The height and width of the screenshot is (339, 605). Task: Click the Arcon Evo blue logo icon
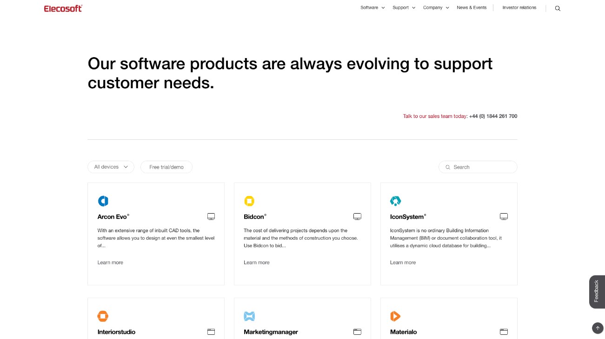103,201
